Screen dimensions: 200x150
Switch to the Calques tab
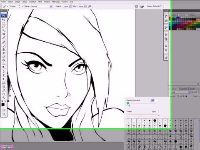(174, 89)
